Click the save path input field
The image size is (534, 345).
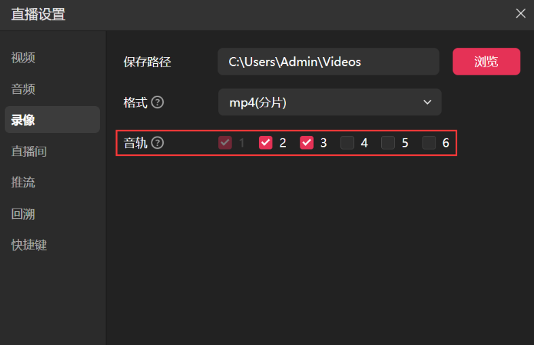(328, 62)
